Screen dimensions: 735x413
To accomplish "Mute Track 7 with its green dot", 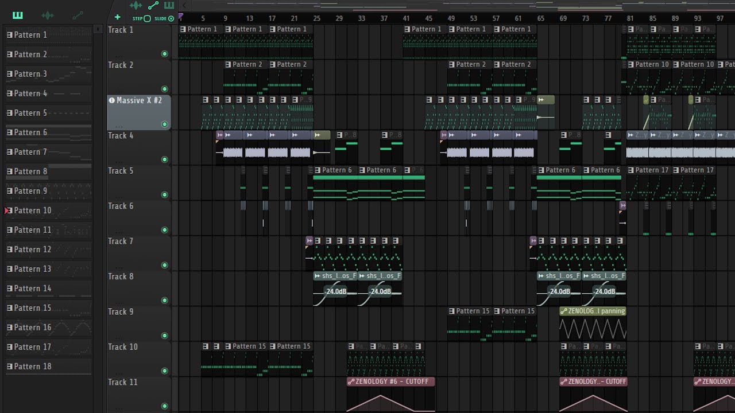I will tap(165, 266).
